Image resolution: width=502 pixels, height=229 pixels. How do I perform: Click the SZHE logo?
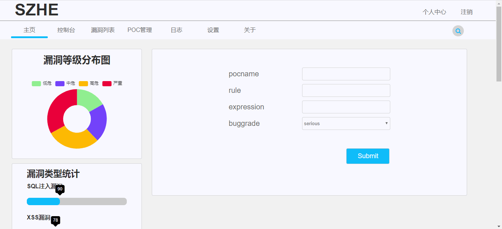(36, 10)
